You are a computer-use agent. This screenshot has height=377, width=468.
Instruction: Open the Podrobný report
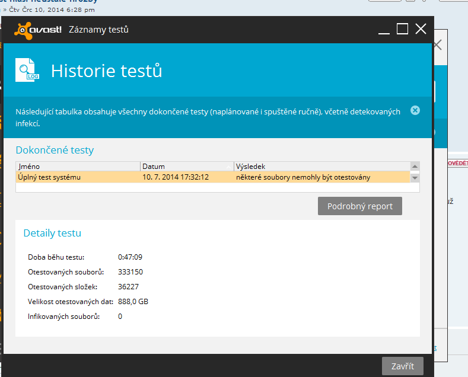pos(360,206)
